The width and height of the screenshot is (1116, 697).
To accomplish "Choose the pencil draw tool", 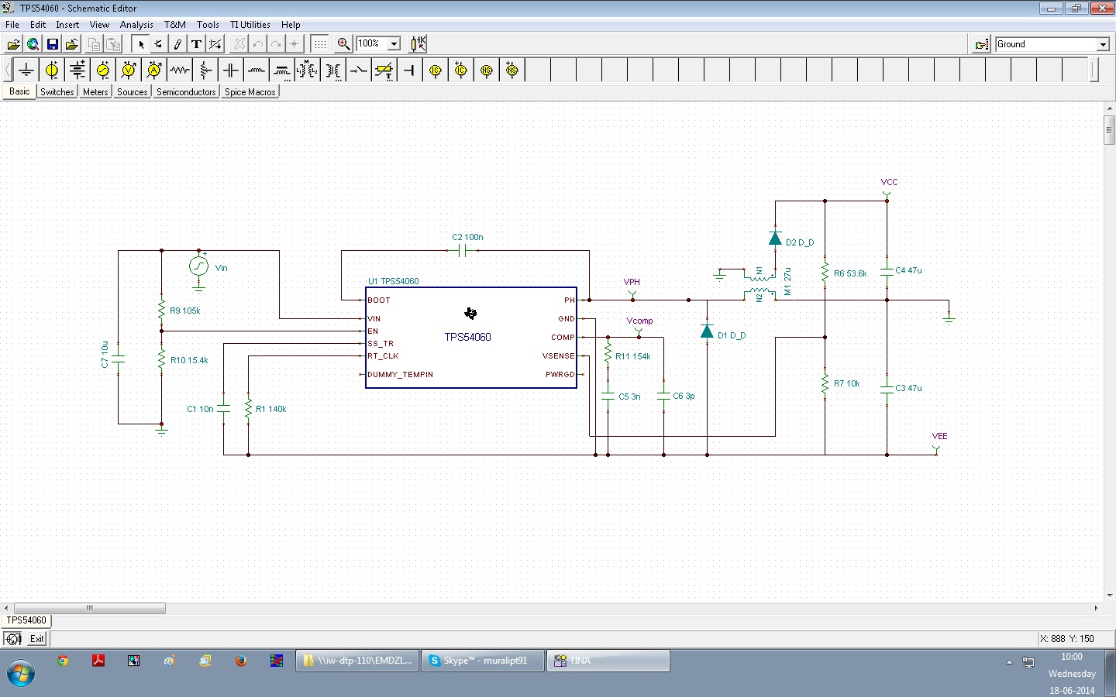I will 177,44.
